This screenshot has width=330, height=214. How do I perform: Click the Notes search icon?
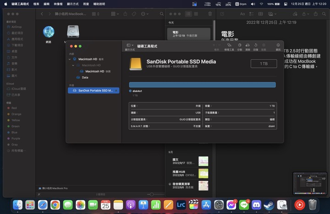click(x=324, y=14)
